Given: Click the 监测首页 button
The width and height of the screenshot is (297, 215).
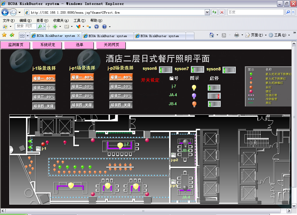Looking at the screenshot, I should click(x=15, y=45).
